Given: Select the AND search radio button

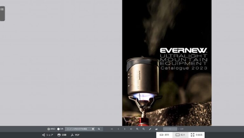Looking at the screenshot, I should click(49, 129).
